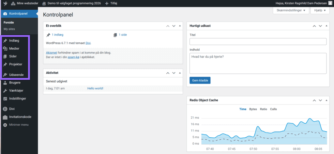The image size is (334, 154).
Task: Open Medier via its media icon
Action: [x=5, y=49]
